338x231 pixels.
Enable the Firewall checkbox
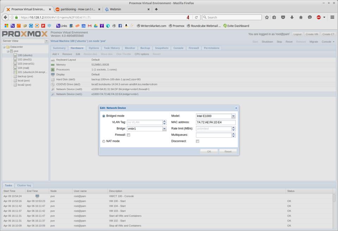(x=129, y=135)
